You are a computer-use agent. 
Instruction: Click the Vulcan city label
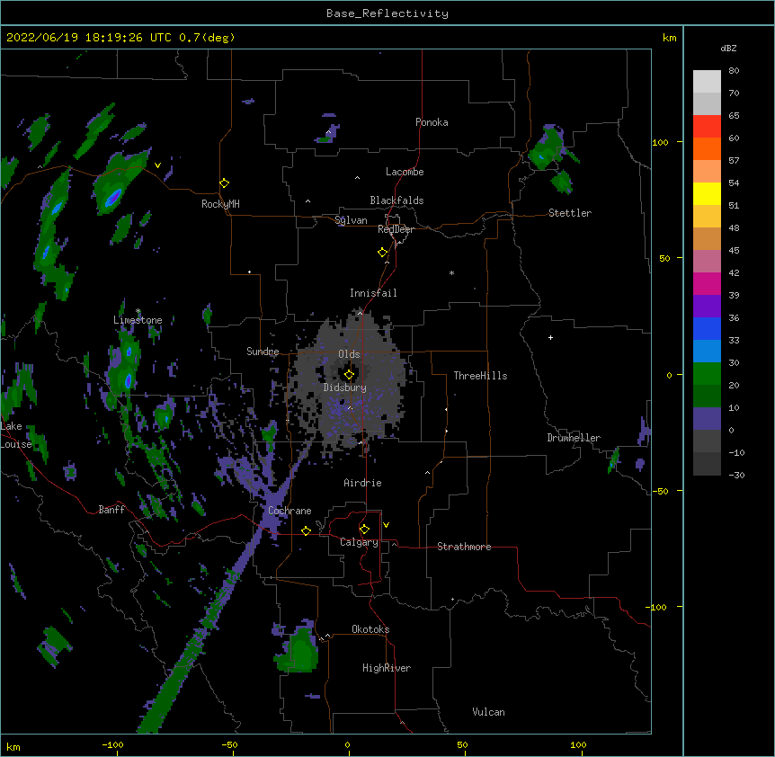point(488,712)
